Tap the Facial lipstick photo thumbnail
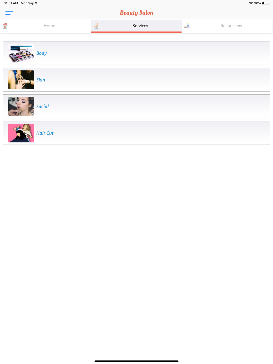 pos(21,106)
